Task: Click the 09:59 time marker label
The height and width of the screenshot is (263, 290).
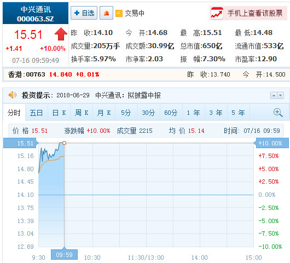Action: click(64, 255)
